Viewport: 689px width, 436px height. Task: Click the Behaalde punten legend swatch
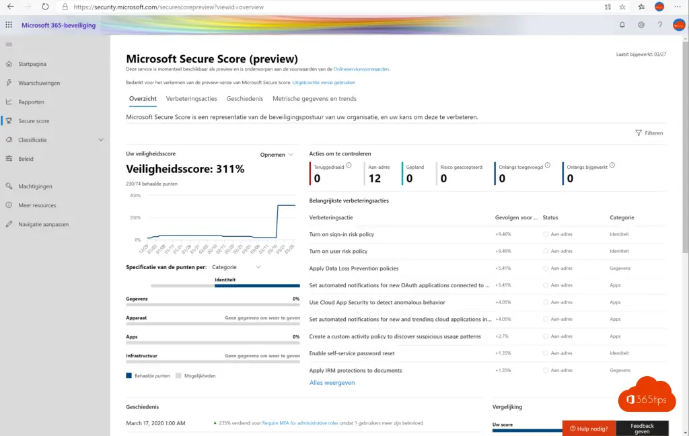pyautogui.click(x=129, y=376)
